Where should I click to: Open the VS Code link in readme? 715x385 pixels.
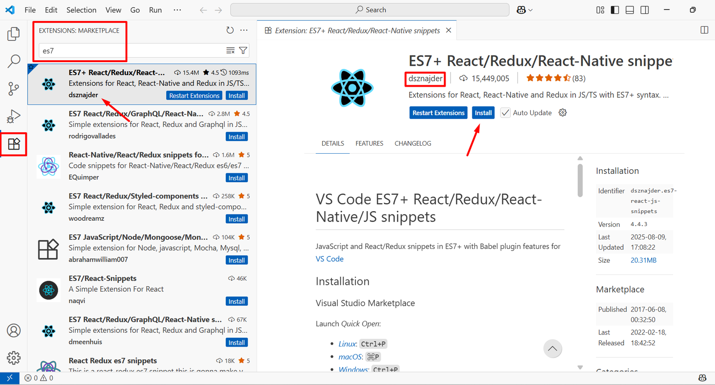pos(329,259)
